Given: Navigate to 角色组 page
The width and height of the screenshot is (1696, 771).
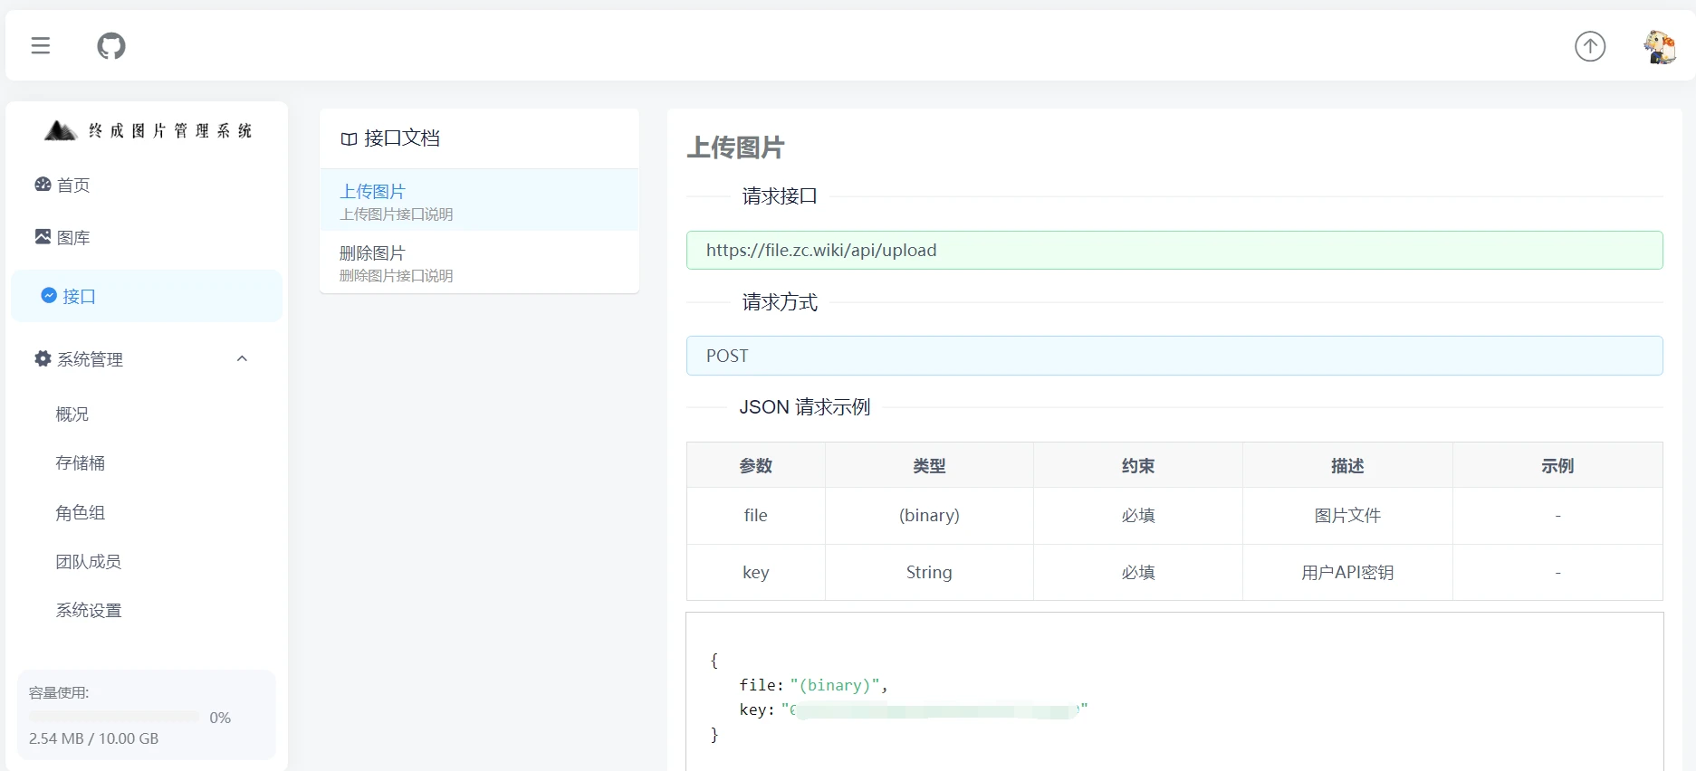Looking at the screenshot, I should pyautogui.click(x=81, y=513).
